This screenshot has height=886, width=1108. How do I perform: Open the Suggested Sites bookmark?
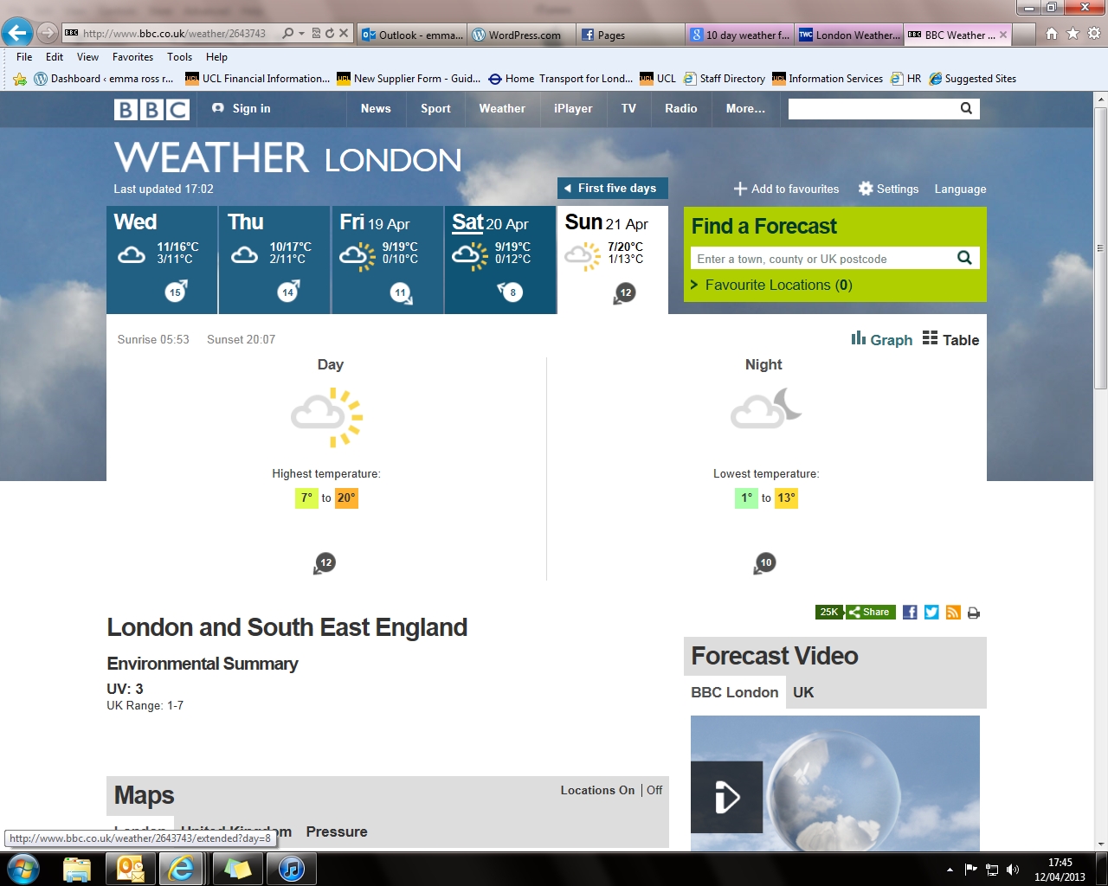point(972,79)
